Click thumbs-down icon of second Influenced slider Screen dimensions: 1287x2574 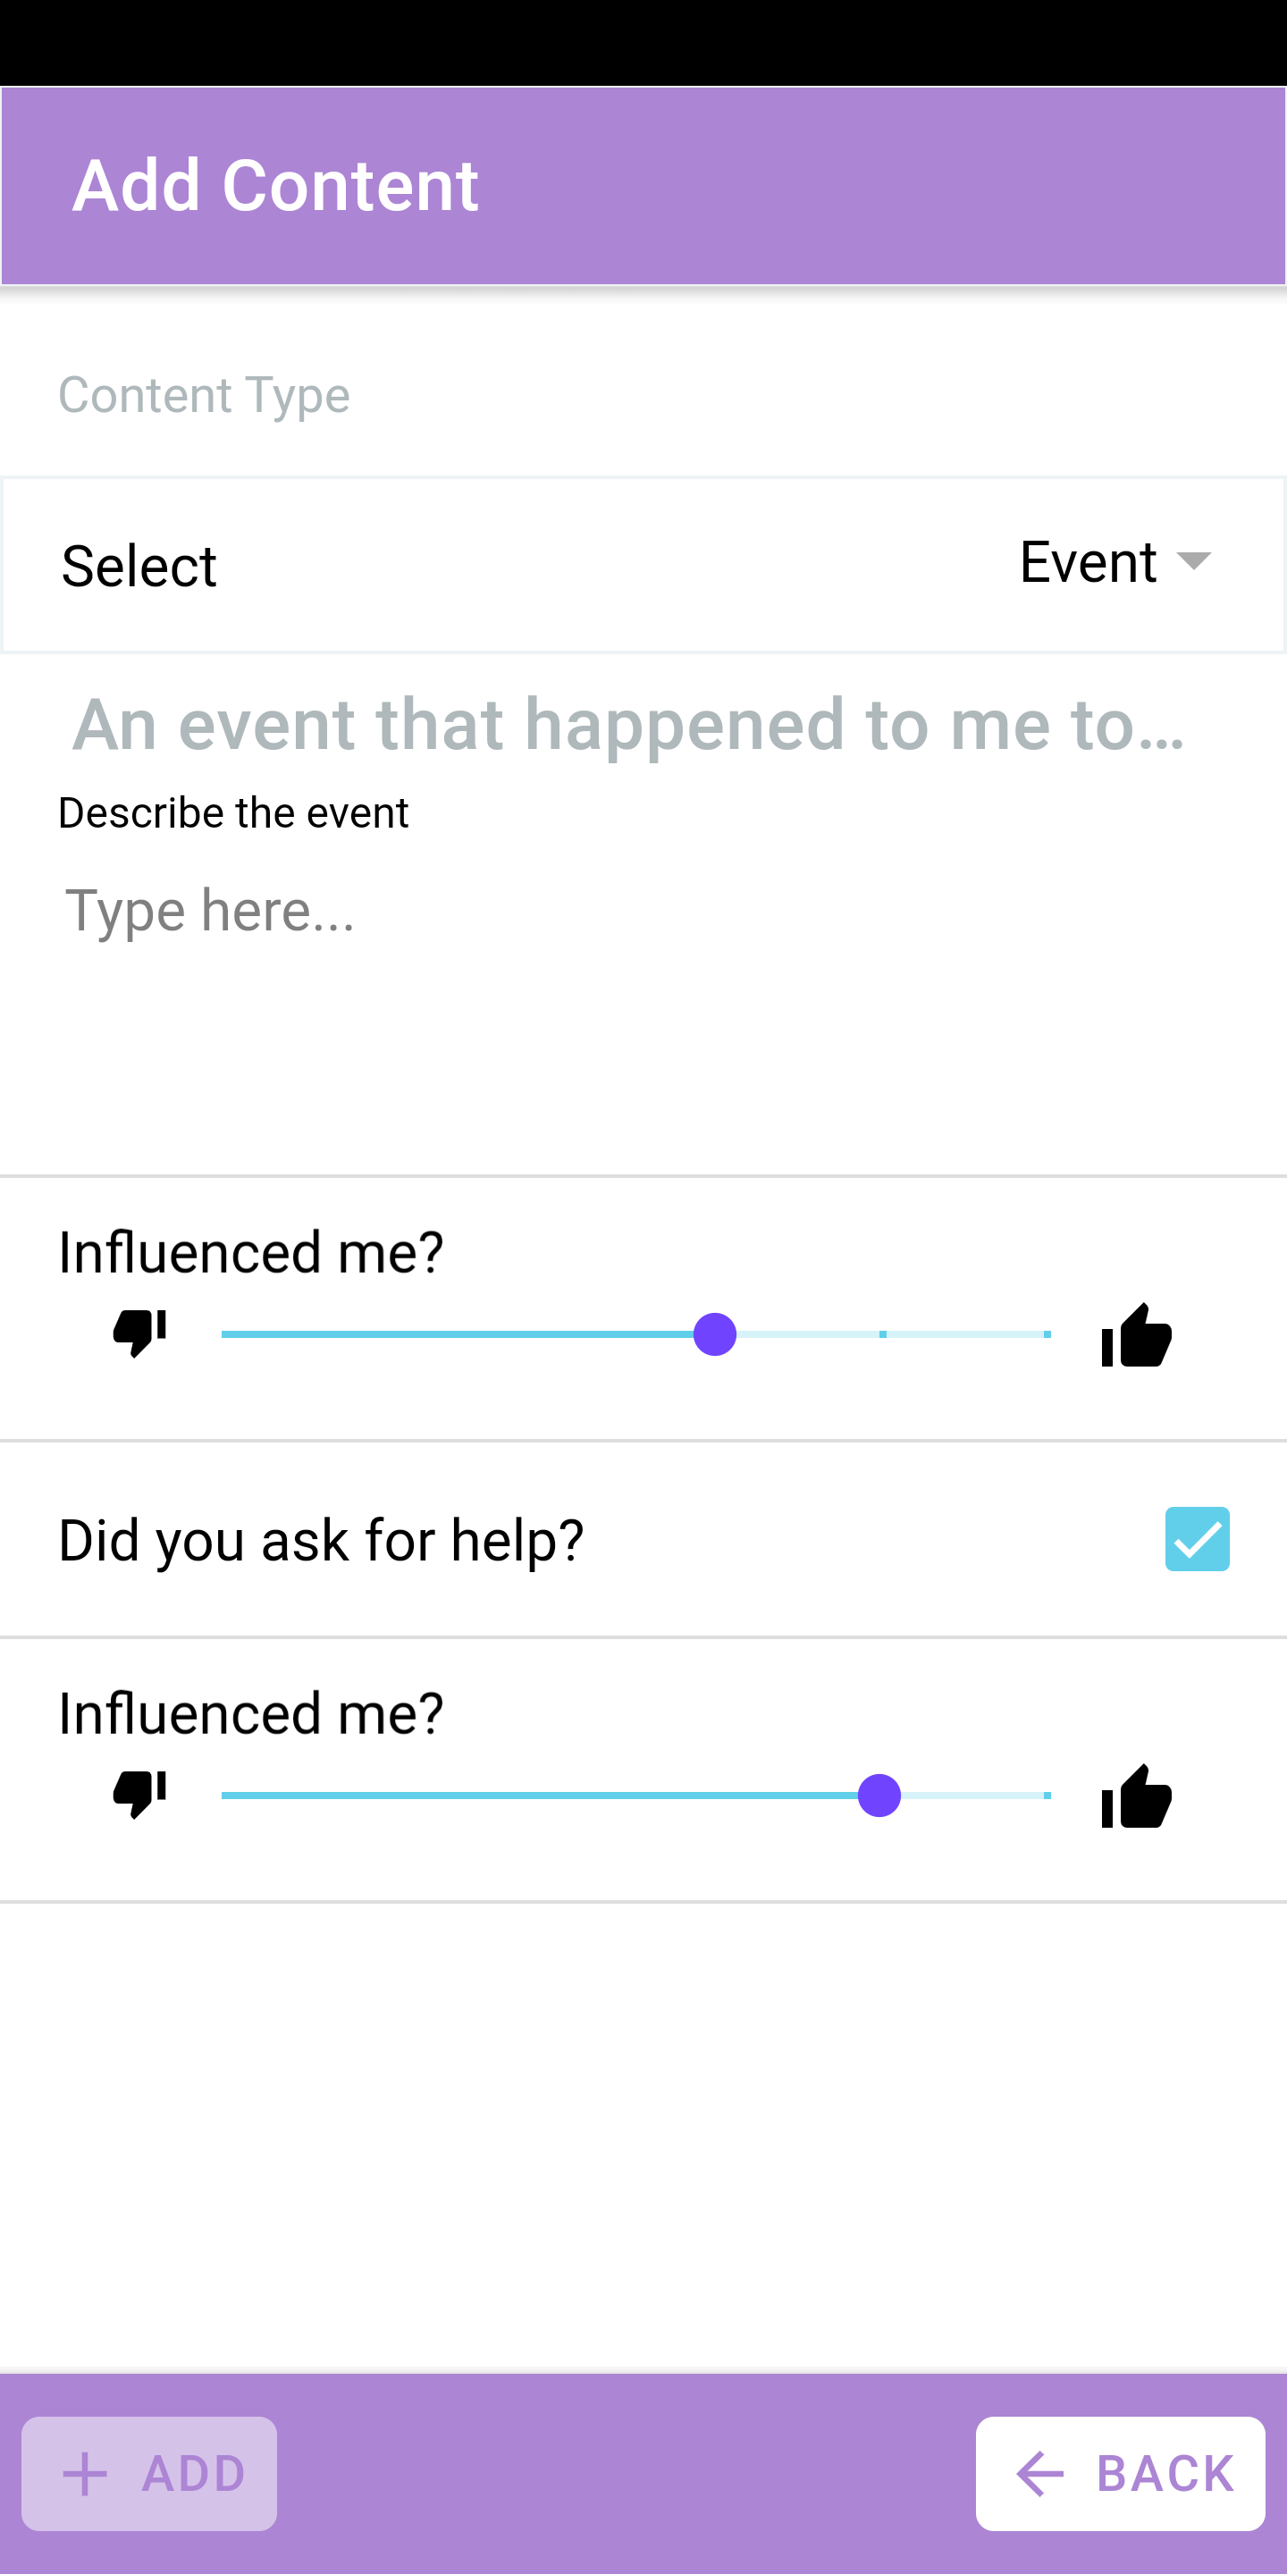(x=139, y=1795)
